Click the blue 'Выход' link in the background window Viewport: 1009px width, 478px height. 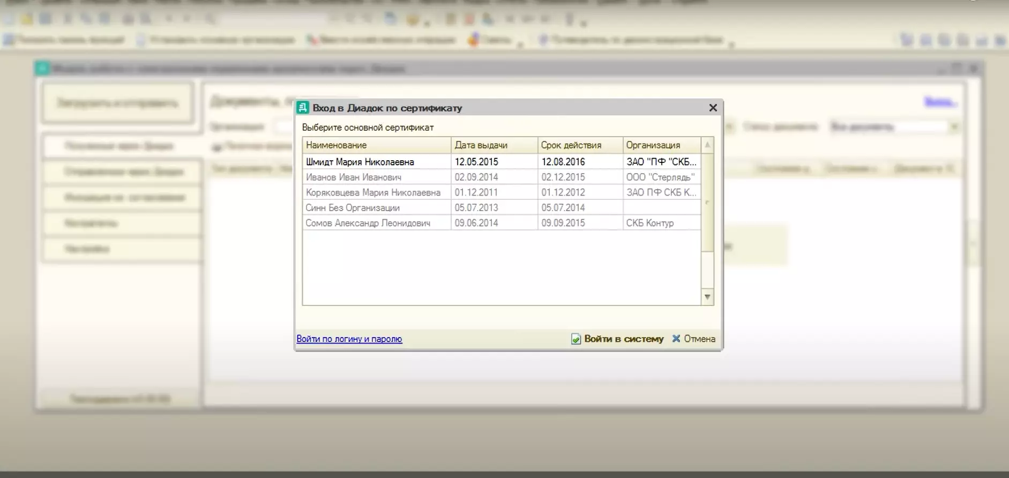point(940,102)
